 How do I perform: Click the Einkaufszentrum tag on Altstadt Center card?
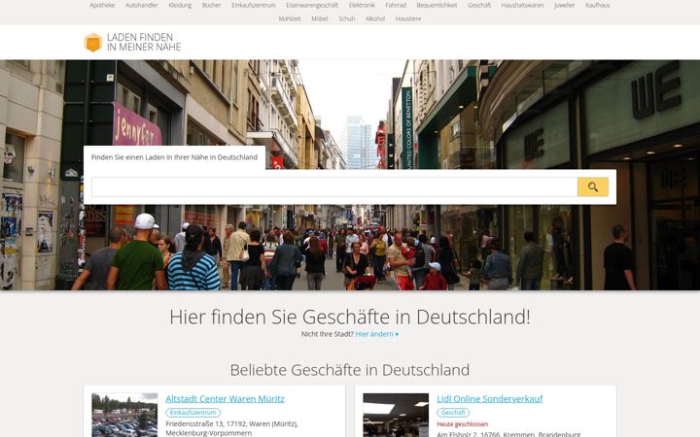(x=192, y=413)
